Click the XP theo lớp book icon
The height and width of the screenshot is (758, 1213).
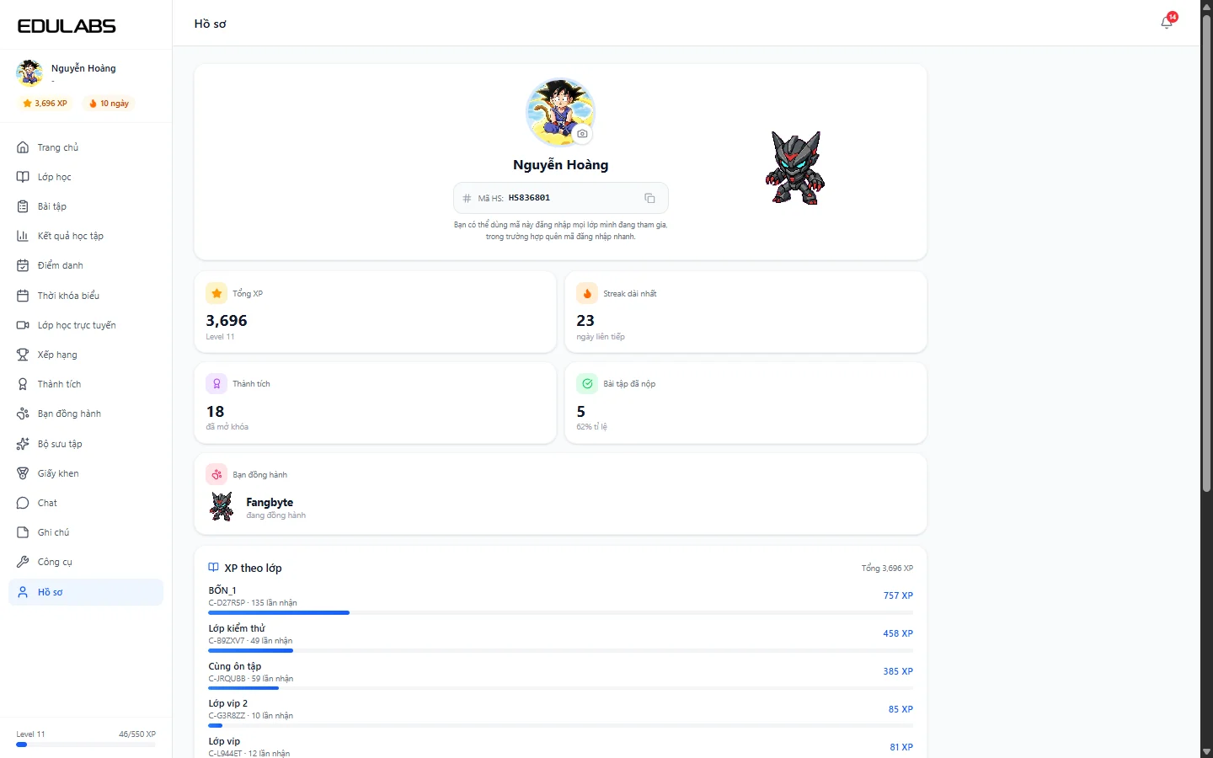point(214,568)
